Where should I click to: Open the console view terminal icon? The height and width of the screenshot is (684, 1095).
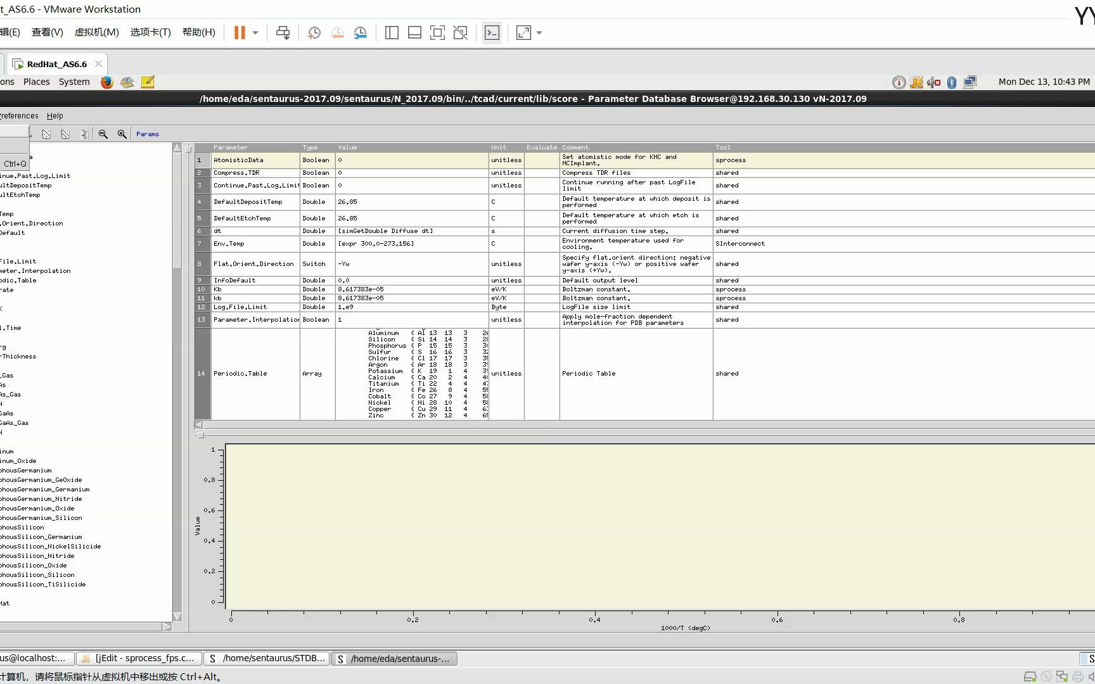(x=492, y=33)
